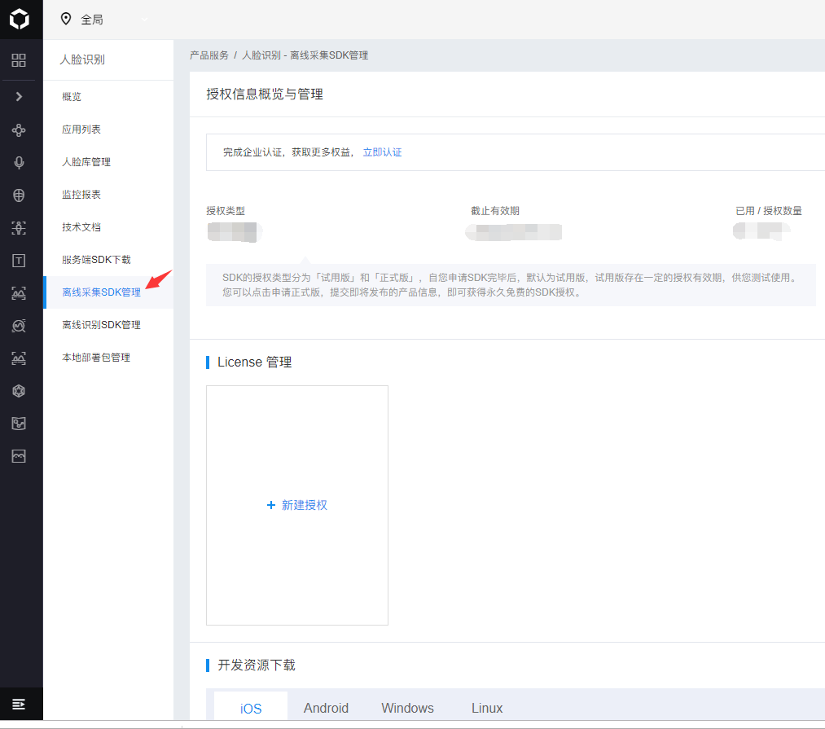Click the 新建授权 plus button
825x729 pixels.
coord(297,505)
